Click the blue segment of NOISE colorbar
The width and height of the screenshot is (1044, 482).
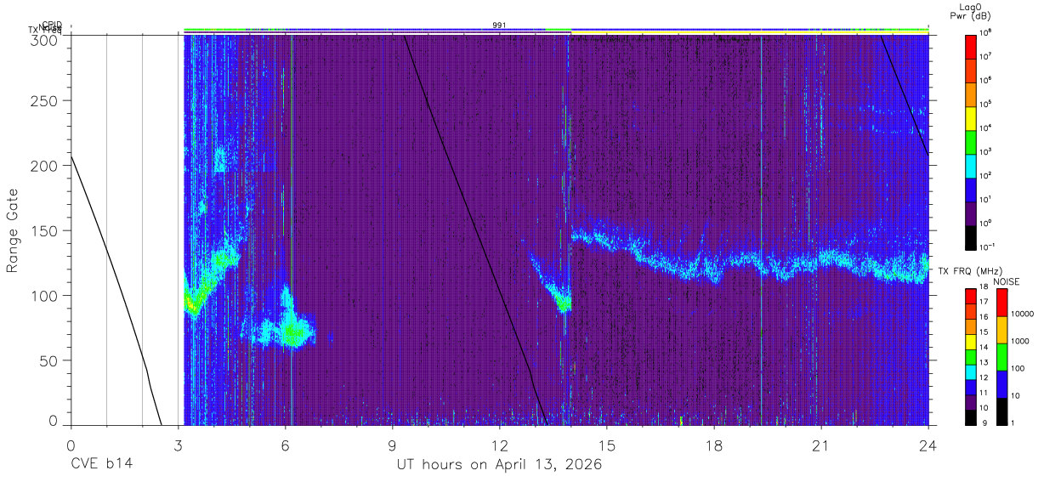(1002, 383)
